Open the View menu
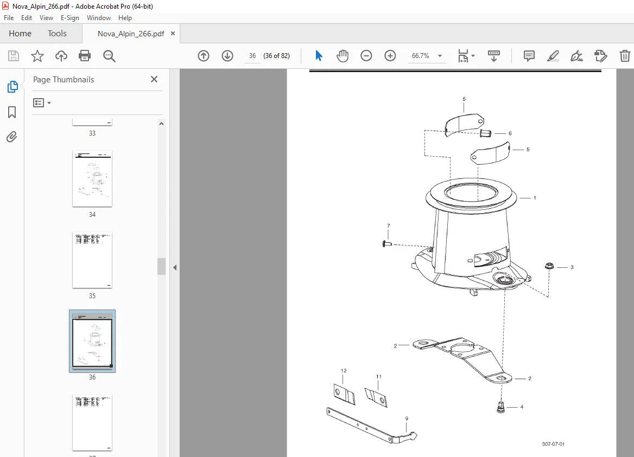The width and height of the screenshot is (634, 457). point(46,18)
